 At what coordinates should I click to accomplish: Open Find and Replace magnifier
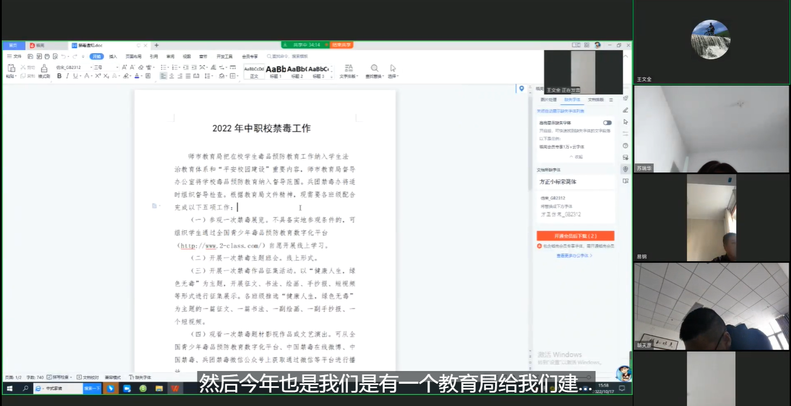pos(374,68)
